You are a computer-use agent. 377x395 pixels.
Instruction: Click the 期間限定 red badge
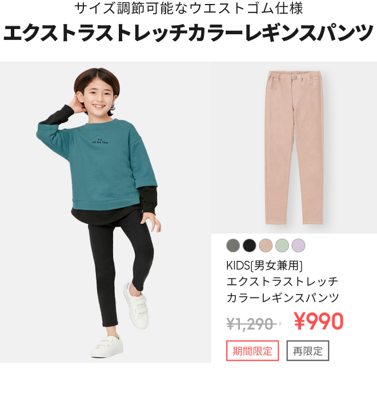[x=252, y=350]
